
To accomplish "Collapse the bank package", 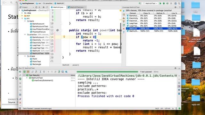I will 25,21.
